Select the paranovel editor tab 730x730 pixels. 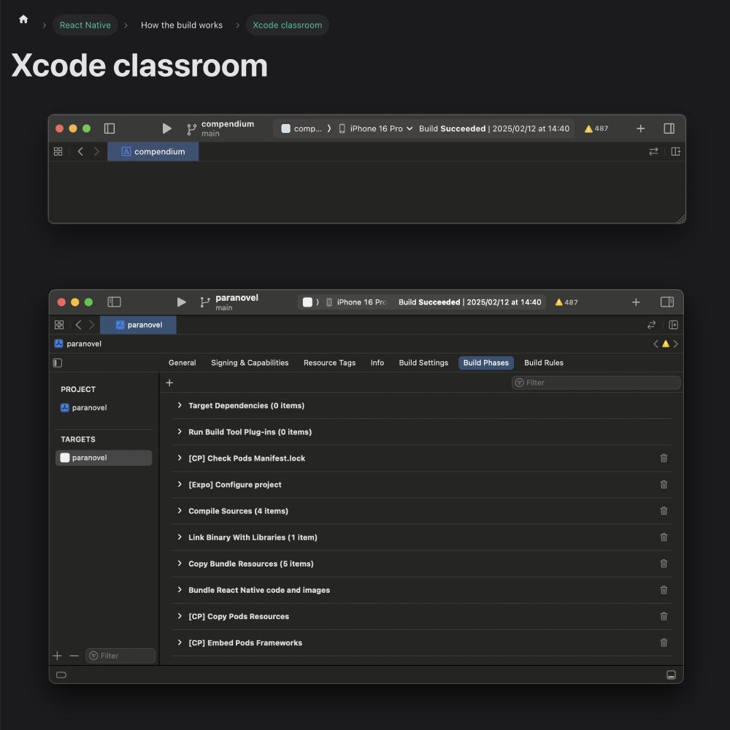click(x=138, y=325)
